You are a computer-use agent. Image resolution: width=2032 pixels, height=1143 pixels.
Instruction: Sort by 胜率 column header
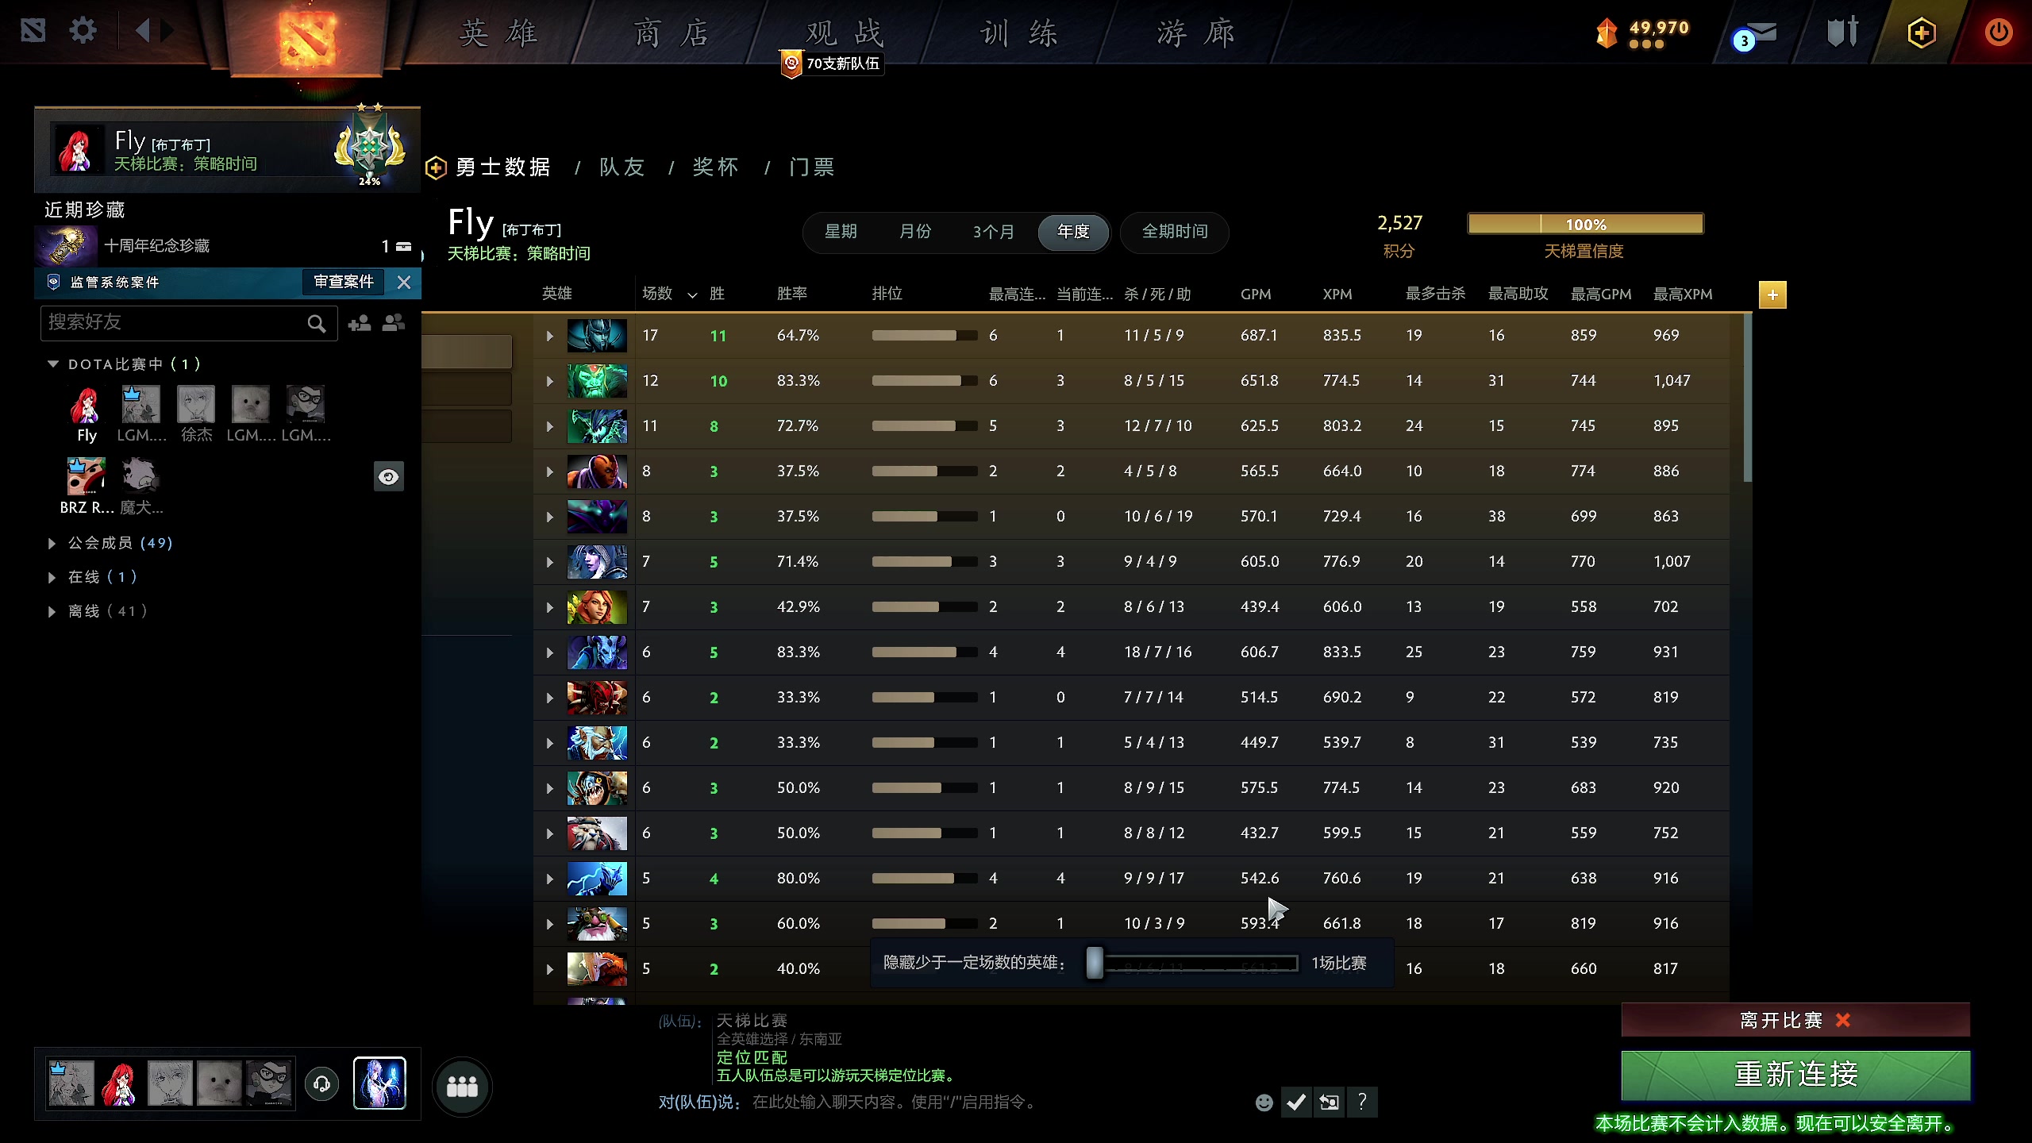point(792,294)
